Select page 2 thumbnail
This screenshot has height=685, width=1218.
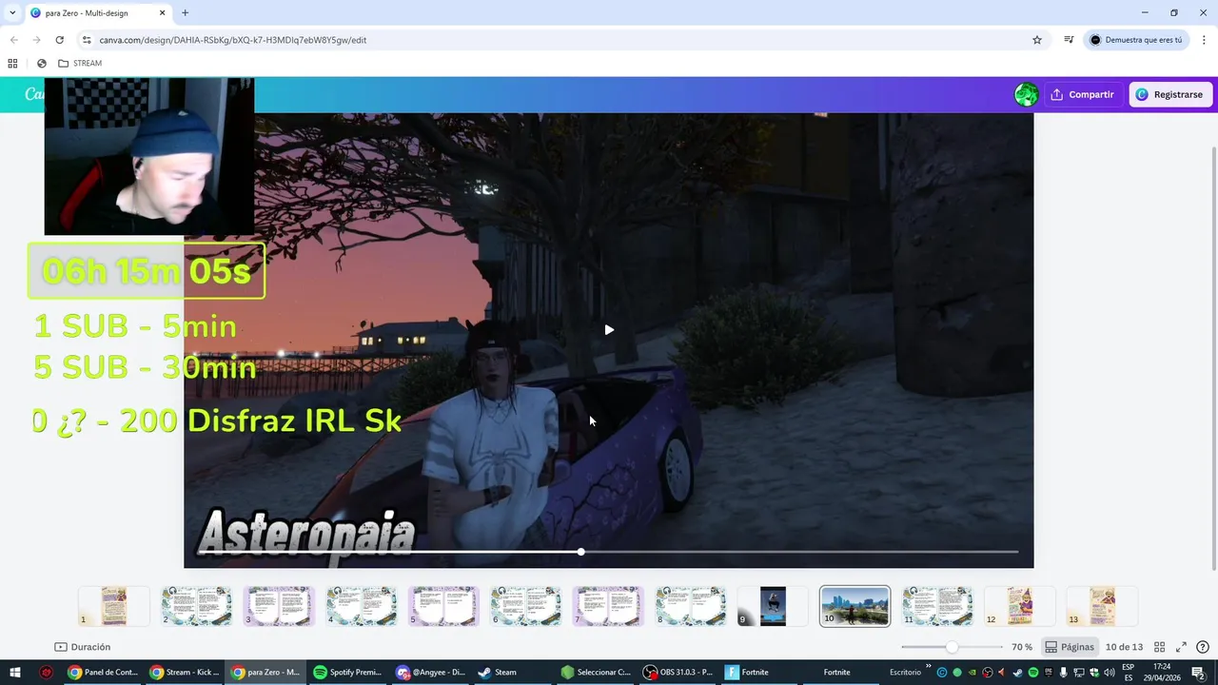point(196,606)
